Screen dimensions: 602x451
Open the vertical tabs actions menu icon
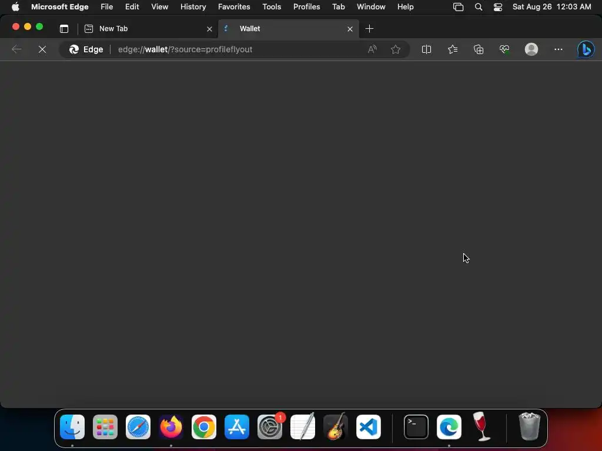64,29
